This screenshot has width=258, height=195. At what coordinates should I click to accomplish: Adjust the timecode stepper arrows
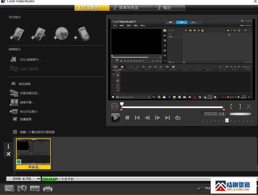(x=223, y=114)
